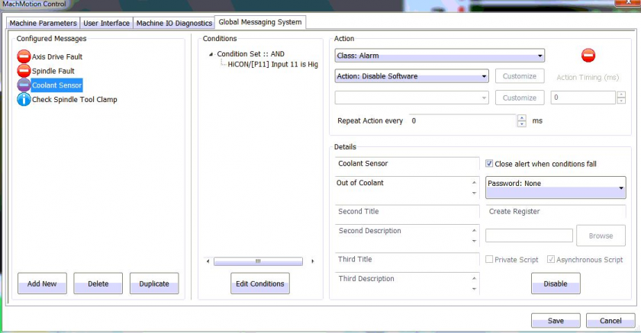641x333 pixels.
Task: Decrease the Repeat Action every value
Action: click(x=522, y=124)
